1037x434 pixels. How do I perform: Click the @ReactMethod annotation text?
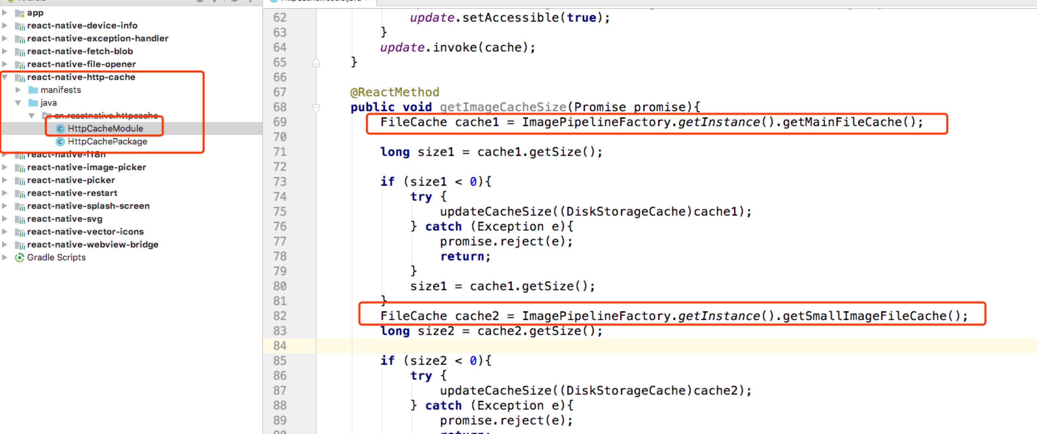coord(394,92)
